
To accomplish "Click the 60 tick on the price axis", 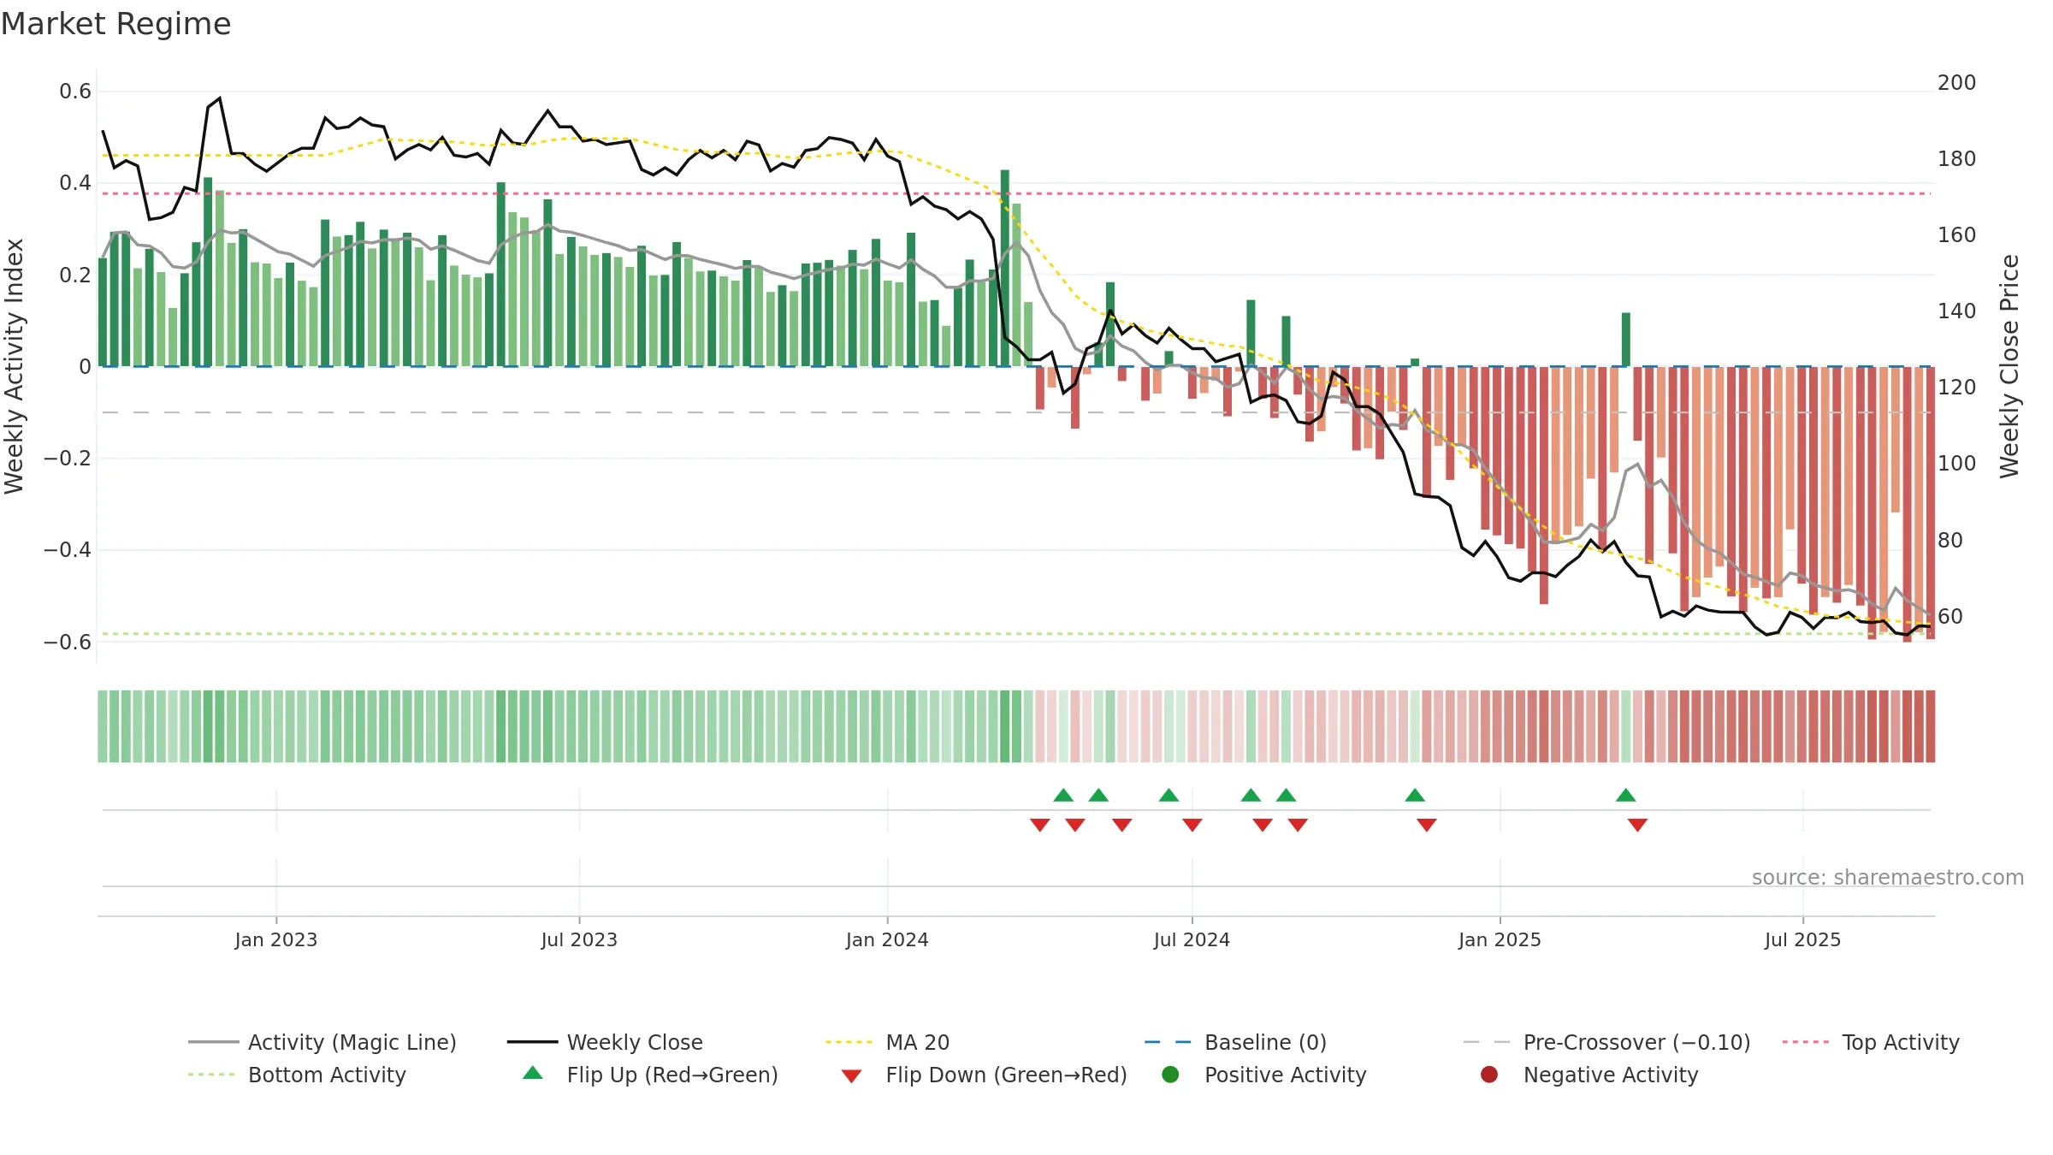I will (1950, 616).
